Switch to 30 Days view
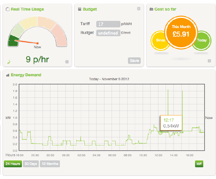 click(x=31, y=164)
